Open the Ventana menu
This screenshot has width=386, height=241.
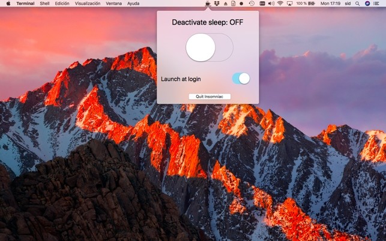click(113, 4)
